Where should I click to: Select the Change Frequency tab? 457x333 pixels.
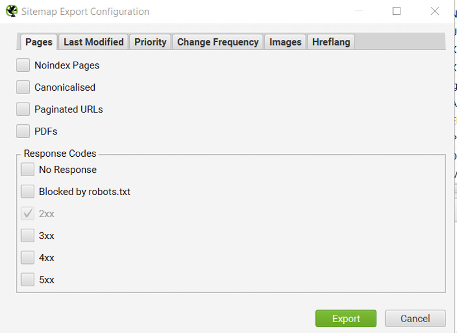(217, 42)
